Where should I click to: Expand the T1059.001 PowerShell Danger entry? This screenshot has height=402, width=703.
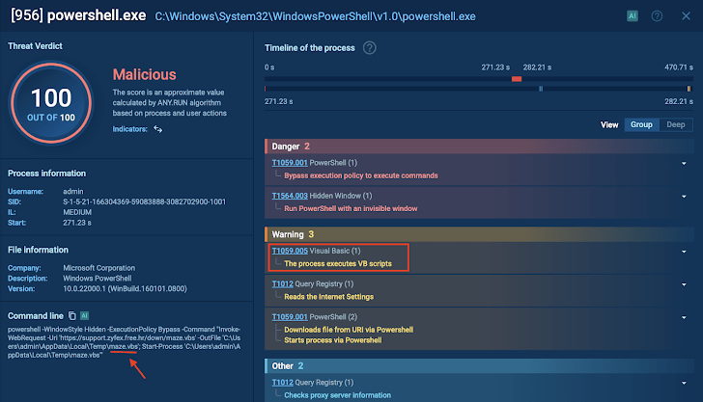(x=683, y=163)
